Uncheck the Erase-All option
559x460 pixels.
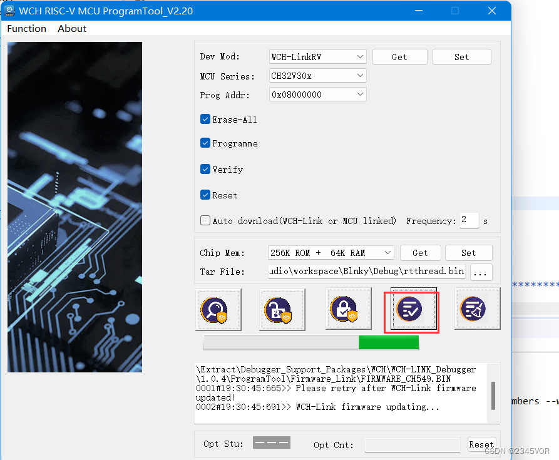click(205, 119)
